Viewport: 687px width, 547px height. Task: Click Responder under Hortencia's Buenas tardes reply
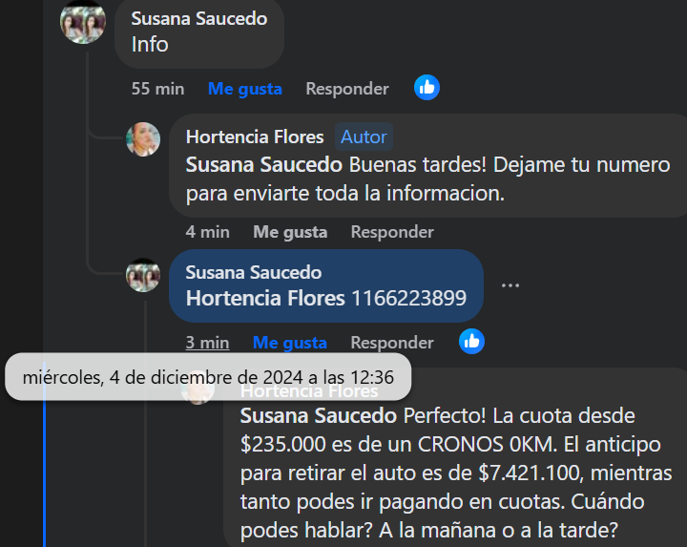[392, 232]
